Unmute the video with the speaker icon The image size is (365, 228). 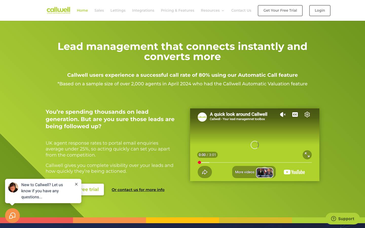(x=283, y=115)
